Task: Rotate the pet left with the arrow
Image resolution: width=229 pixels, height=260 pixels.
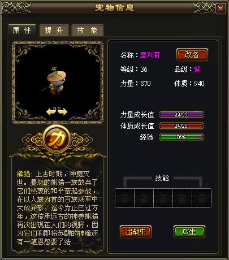Action: tap(51, 111)
